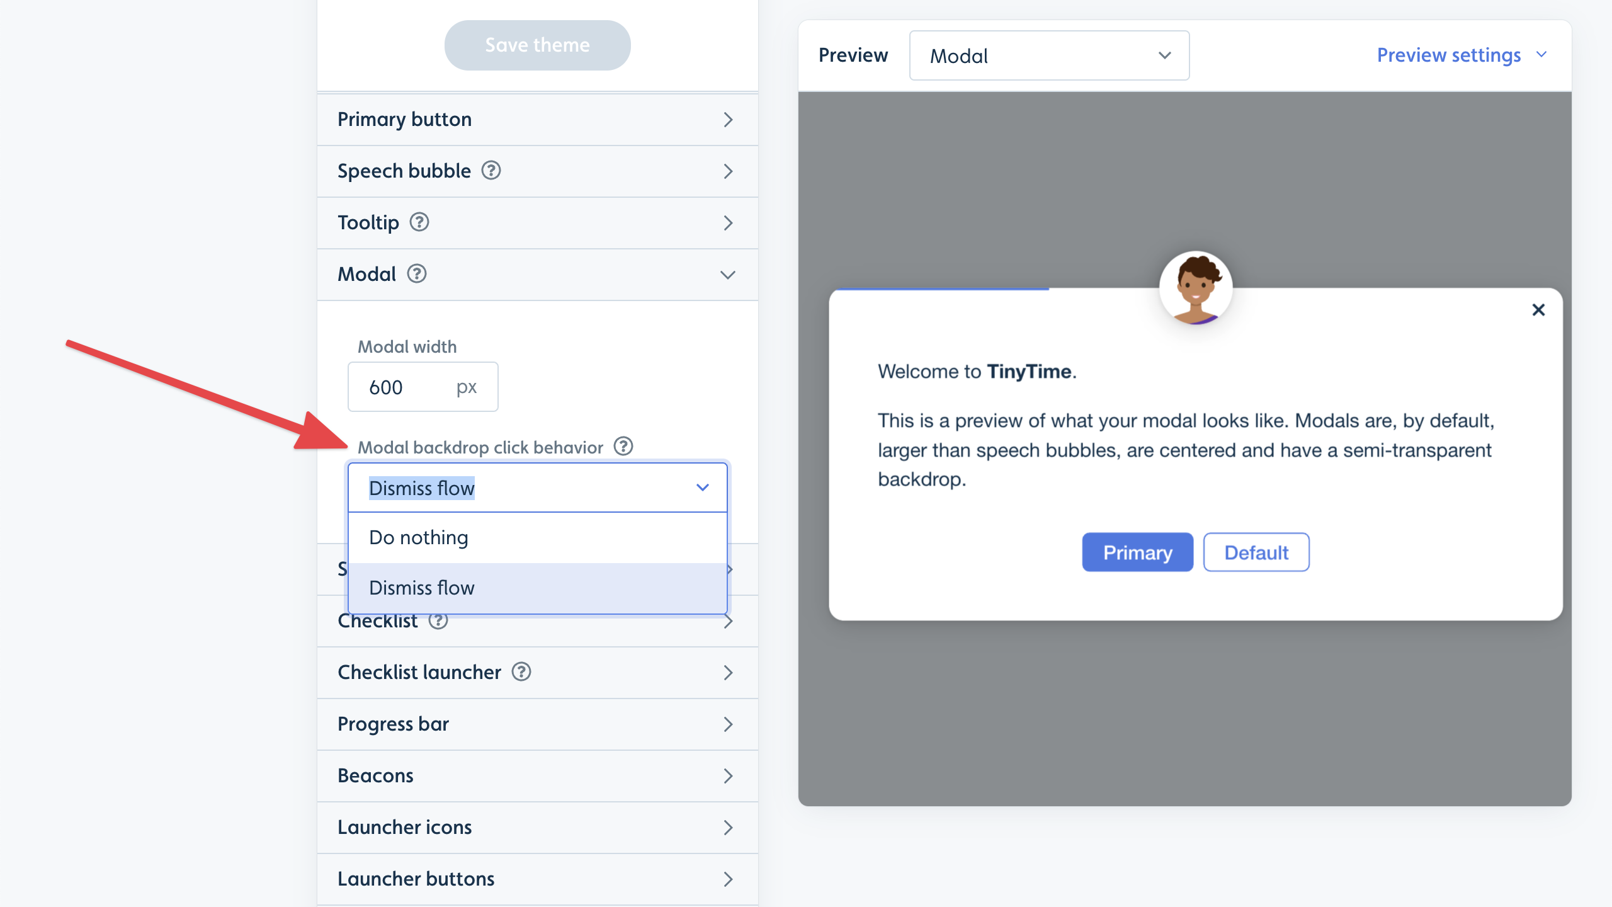This screenshot has height=907, width=1612.
Task: Expand the Beacons section
Action: click(x=538, y=776)
